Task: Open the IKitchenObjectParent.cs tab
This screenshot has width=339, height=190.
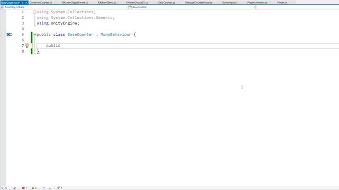Action: [75, 3]
